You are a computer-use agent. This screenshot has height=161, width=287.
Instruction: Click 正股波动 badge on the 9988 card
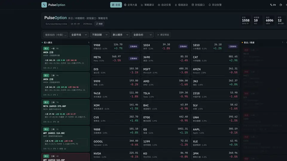tap(133, 47)
